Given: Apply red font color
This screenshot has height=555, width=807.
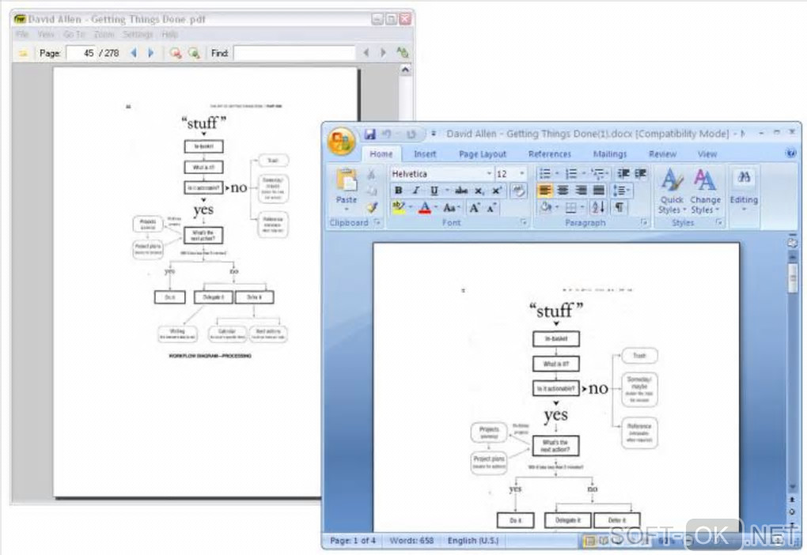Looking at the screenshot, I should point(425,207).
